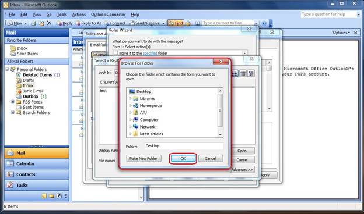Click the Reply toolbar icon

(x=59, y=23)
